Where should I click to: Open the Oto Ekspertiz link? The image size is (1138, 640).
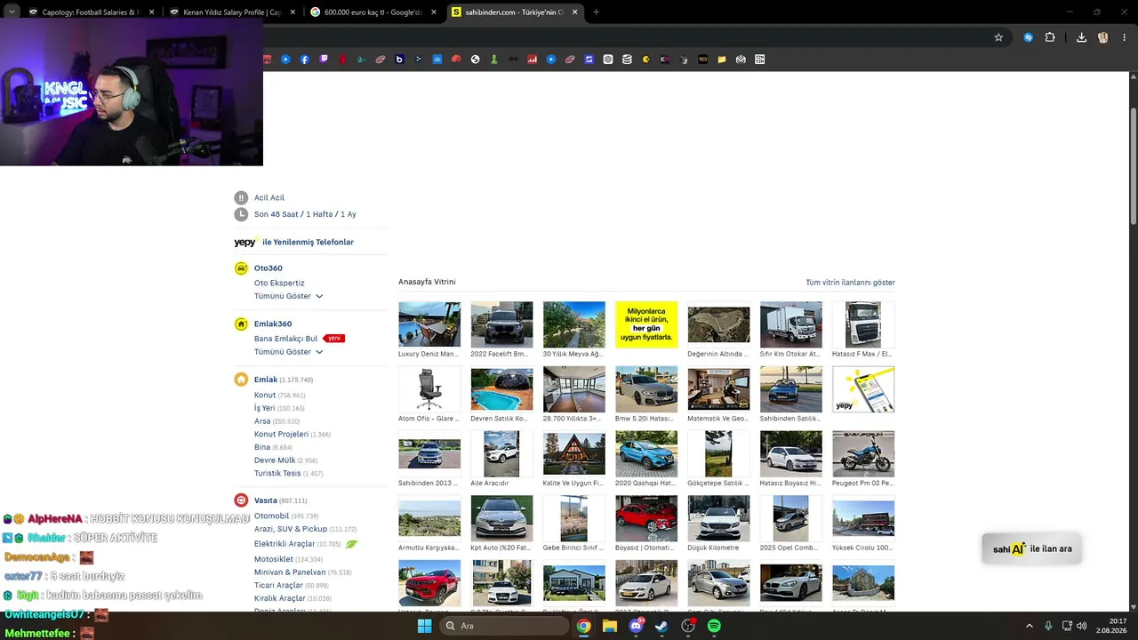coord(279,283)
